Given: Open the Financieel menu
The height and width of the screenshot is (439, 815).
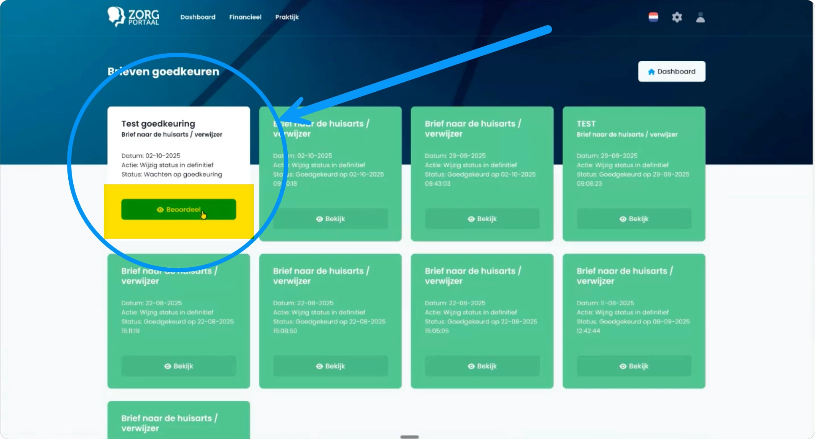Looking at the screenshot, I should [245, 17].
